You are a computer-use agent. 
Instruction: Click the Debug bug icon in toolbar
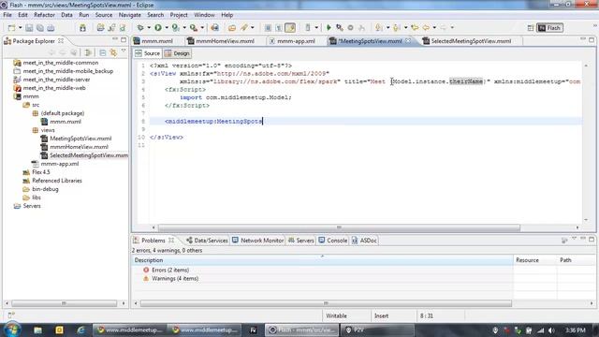pos(140,27)
